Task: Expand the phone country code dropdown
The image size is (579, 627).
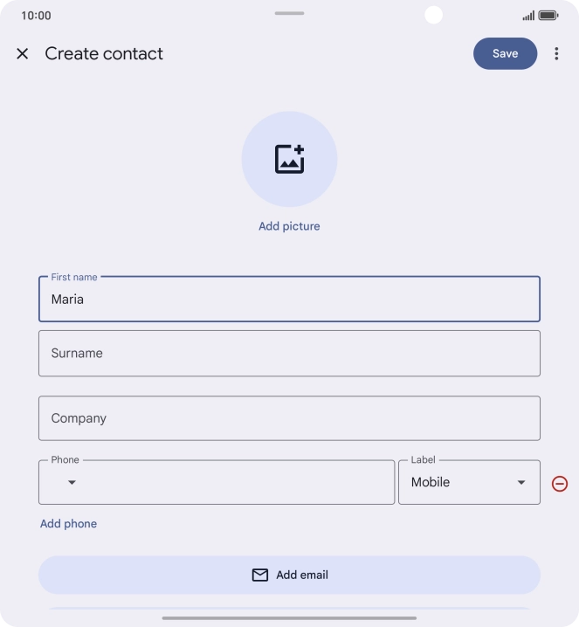Action: (x=72, y=483)
